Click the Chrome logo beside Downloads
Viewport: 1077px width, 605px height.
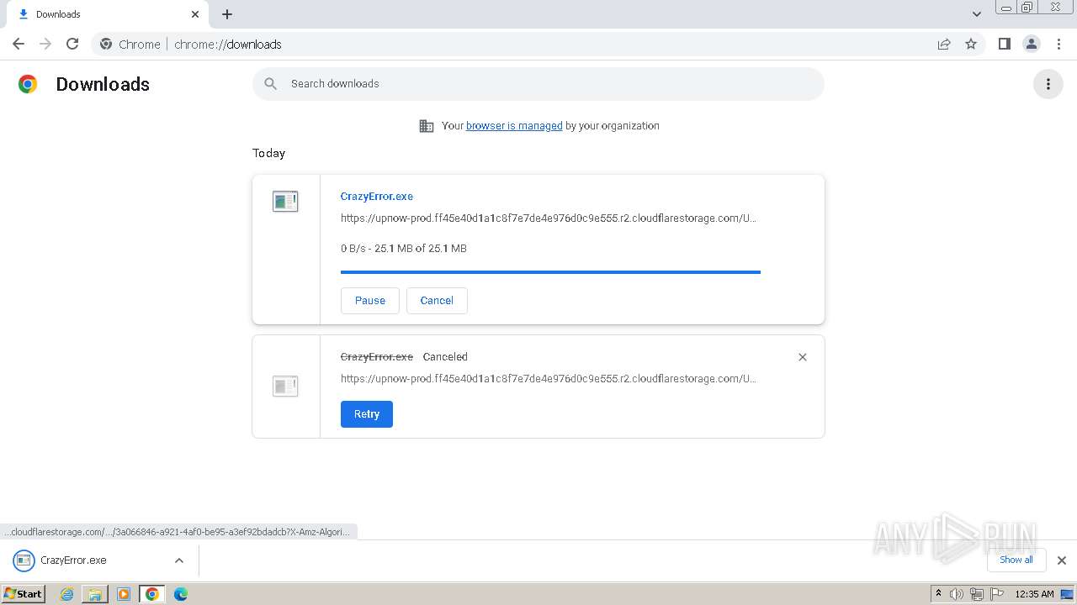pos(28,84)
